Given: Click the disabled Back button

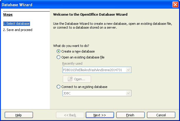Looking at the screenshot, I should coord(70,115).
